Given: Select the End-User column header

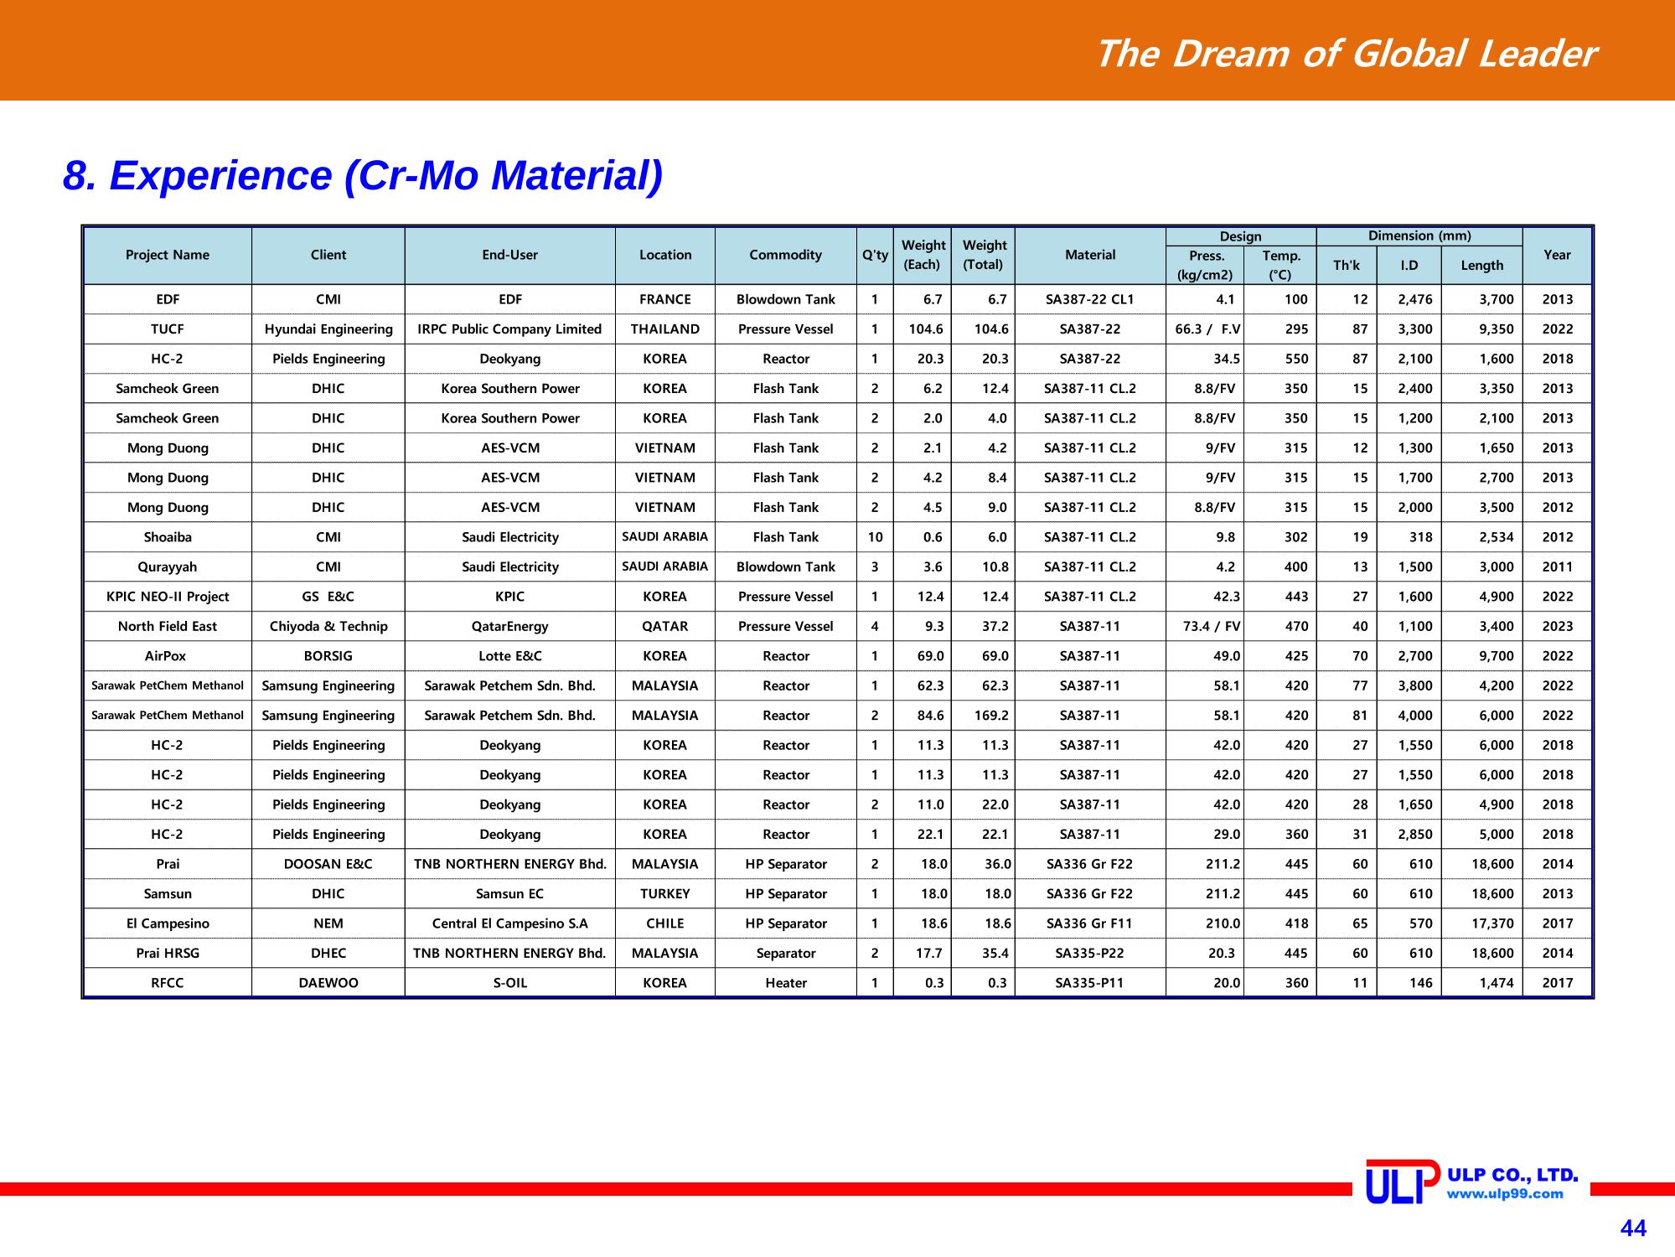Looking at the screenshot, I should point(510,255).
